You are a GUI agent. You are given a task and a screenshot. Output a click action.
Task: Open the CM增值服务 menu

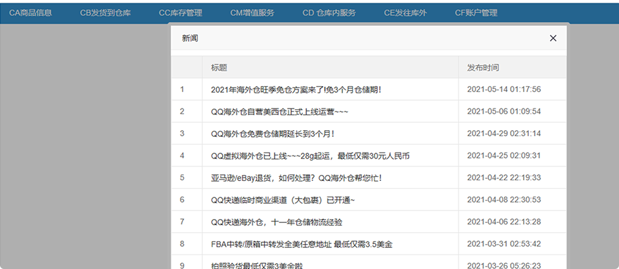pos(252,13)
